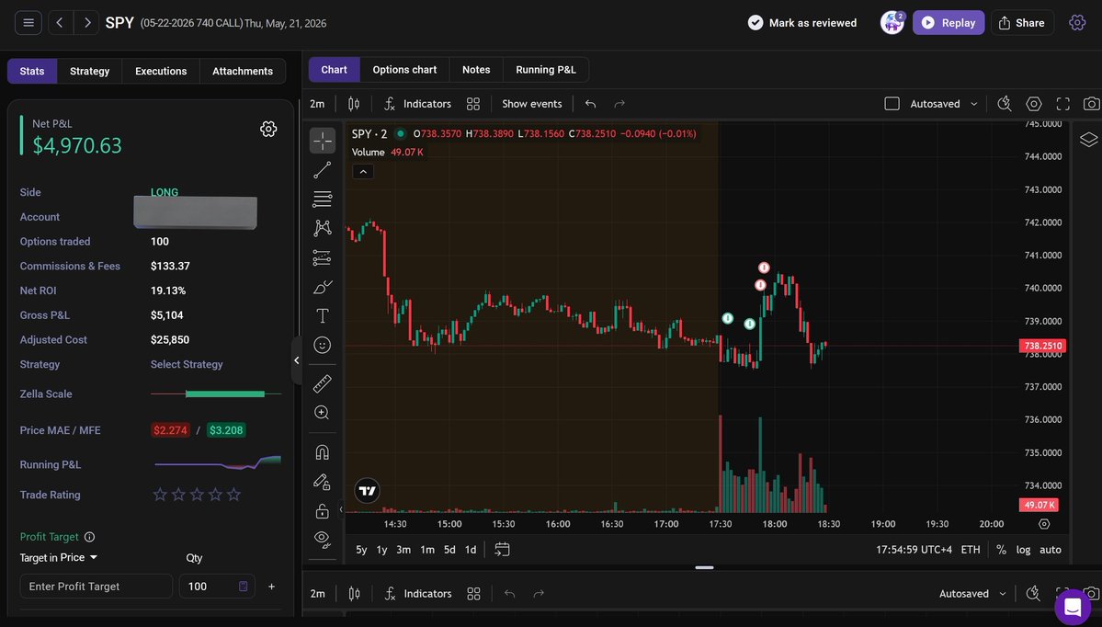Open page settings gear top right
Viewport: 1102px width, 627px height.
click(x=1076, y=22)
